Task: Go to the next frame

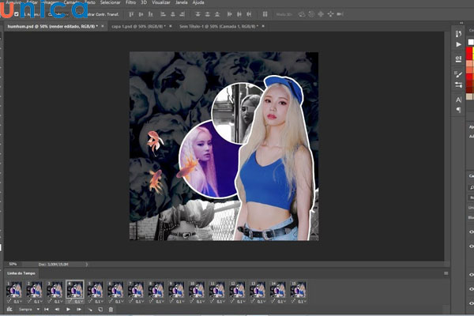Action: pyautogui.click(x=79, y=310)
